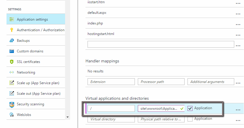244x128 pixels.
Task: Click the Scale up plan icon
Action: click(x=12, y=83)
